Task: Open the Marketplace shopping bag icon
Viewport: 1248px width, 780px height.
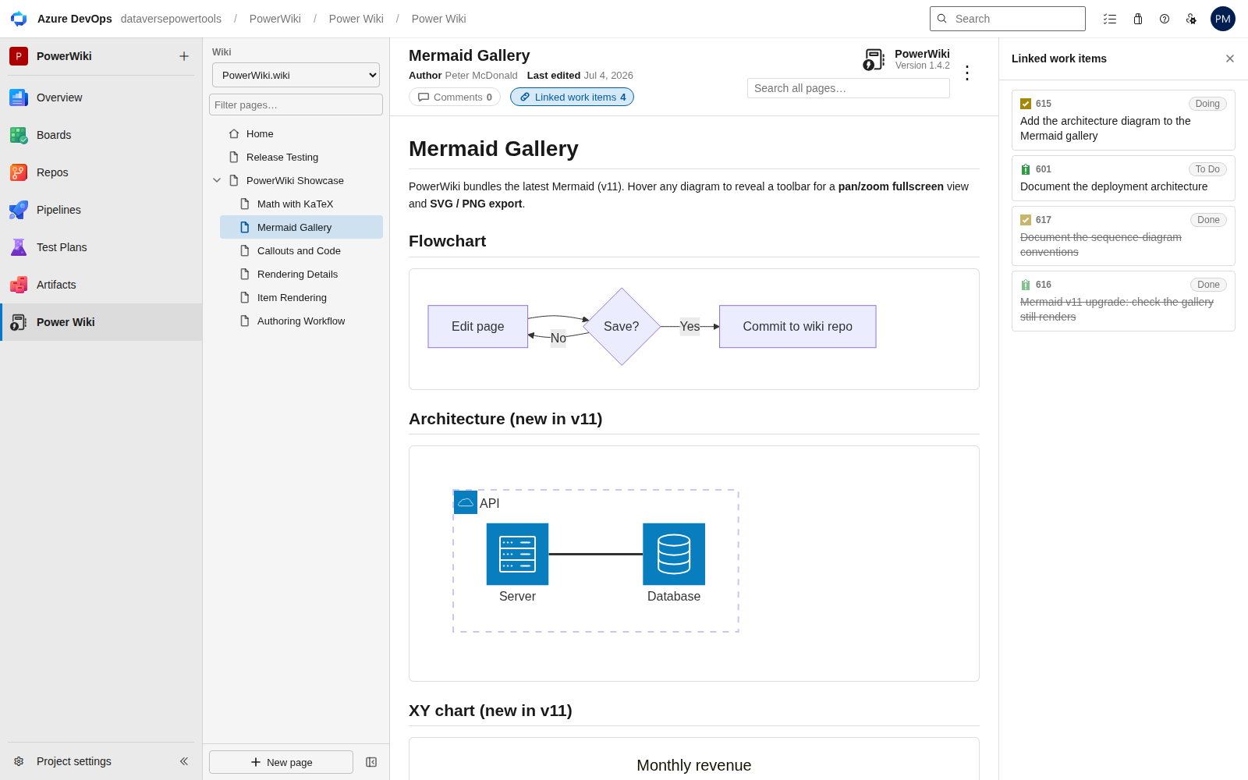Action: tap(1138, 19)
